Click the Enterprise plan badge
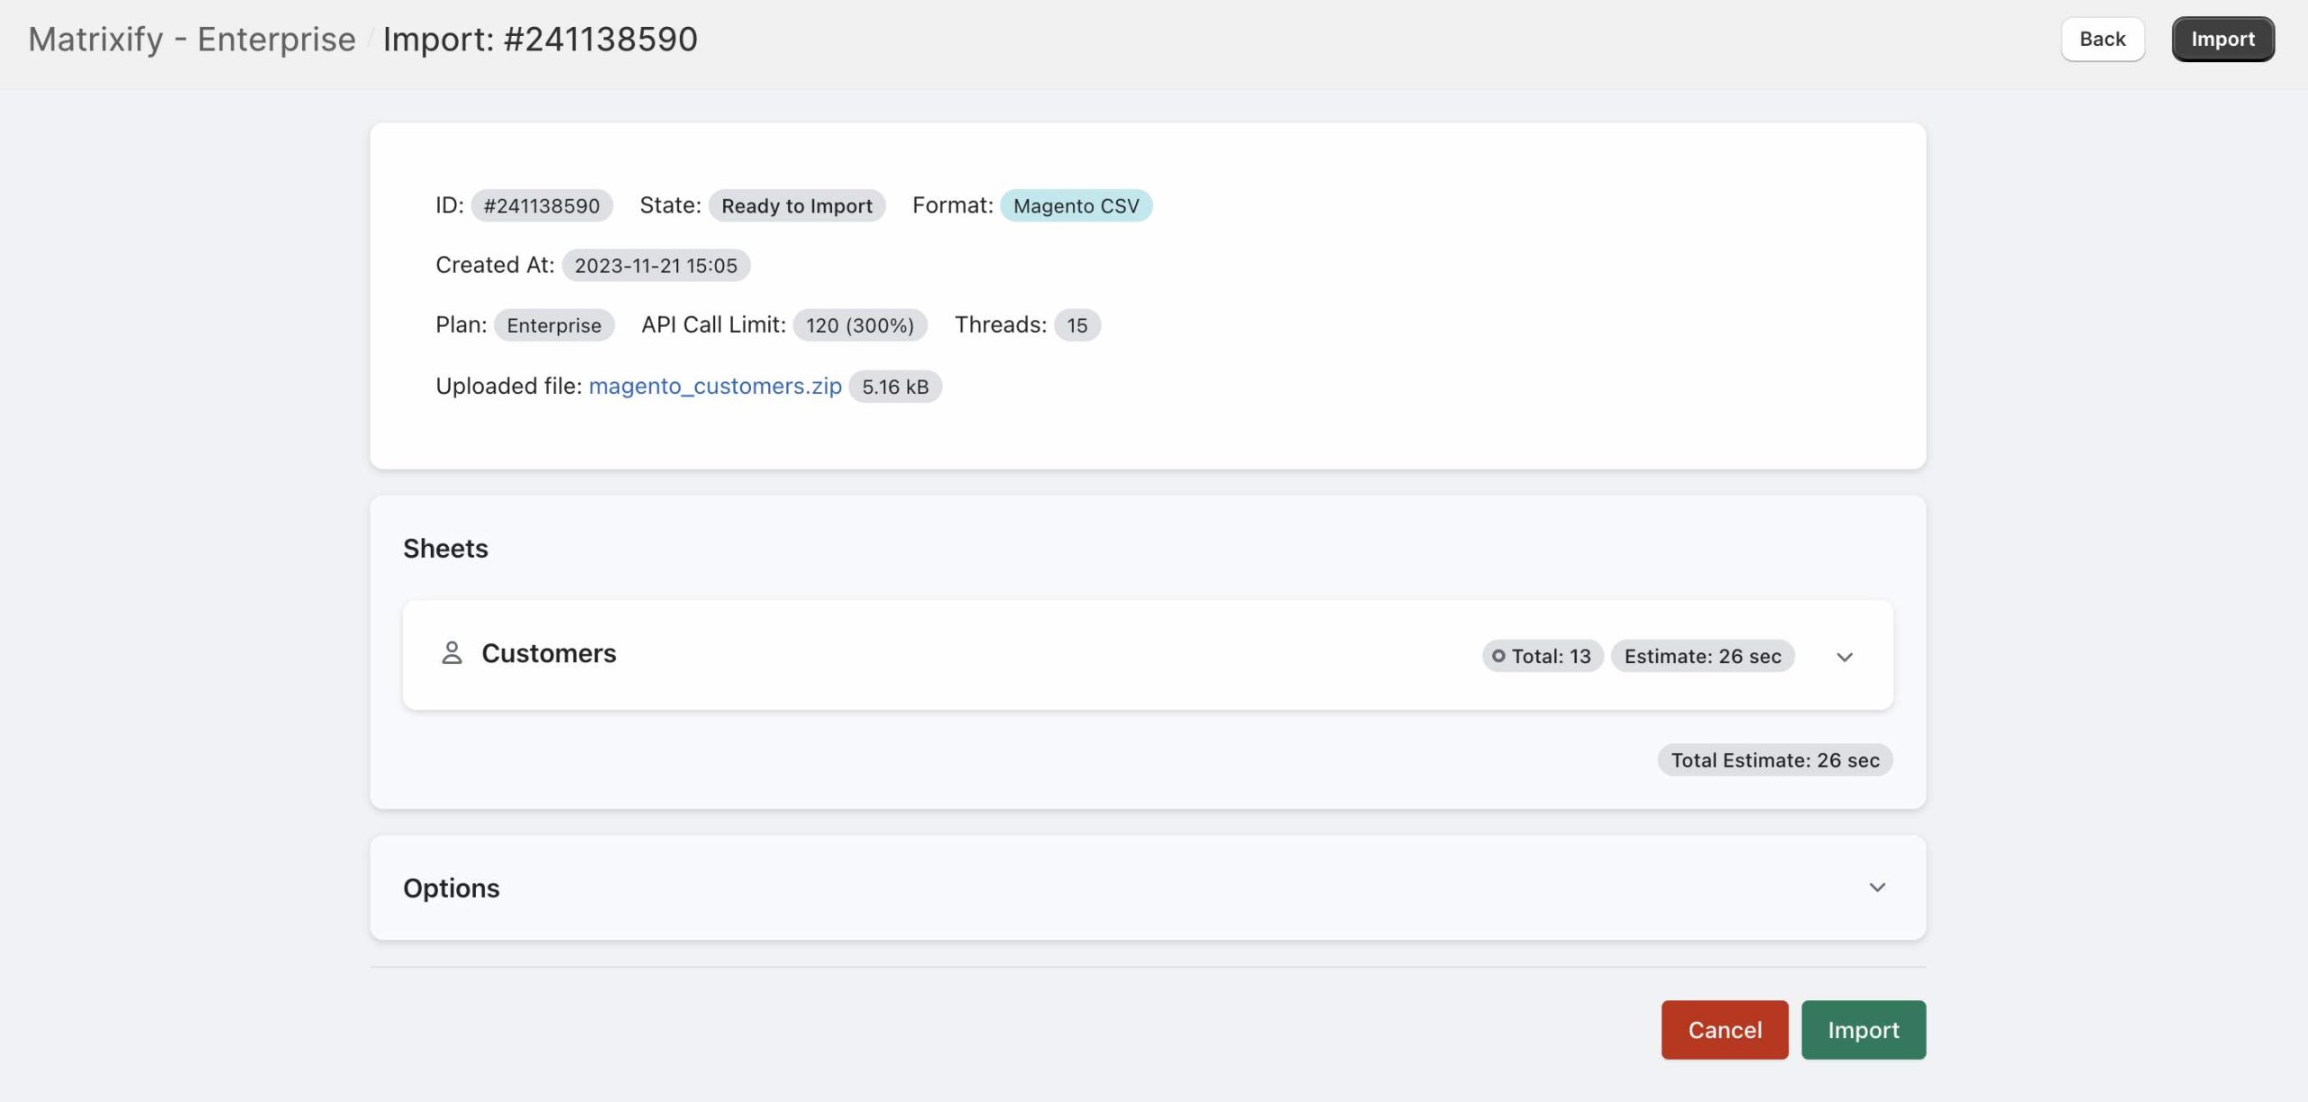Viewport: 2308px width, 1102px height. [554, 325]
